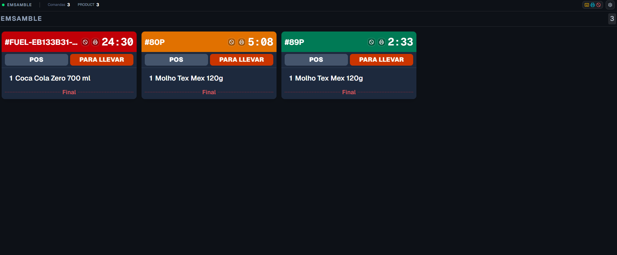The height and width of the screenshot is (255, 617).
Task: Click the blue printer icon in top bar
Action: [593, 5]
